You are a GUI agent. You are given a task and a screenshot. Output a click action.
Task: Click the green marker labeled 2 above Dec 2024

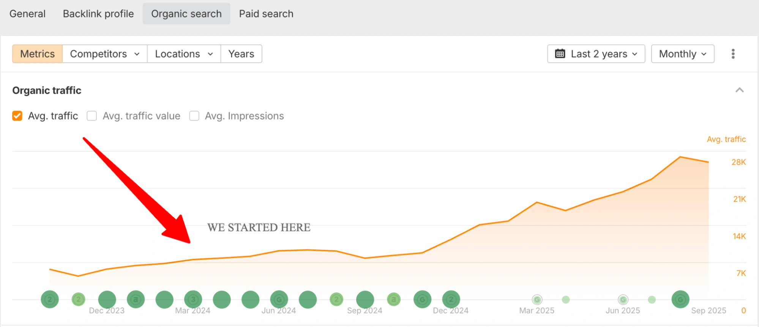(x=451, y=300)
